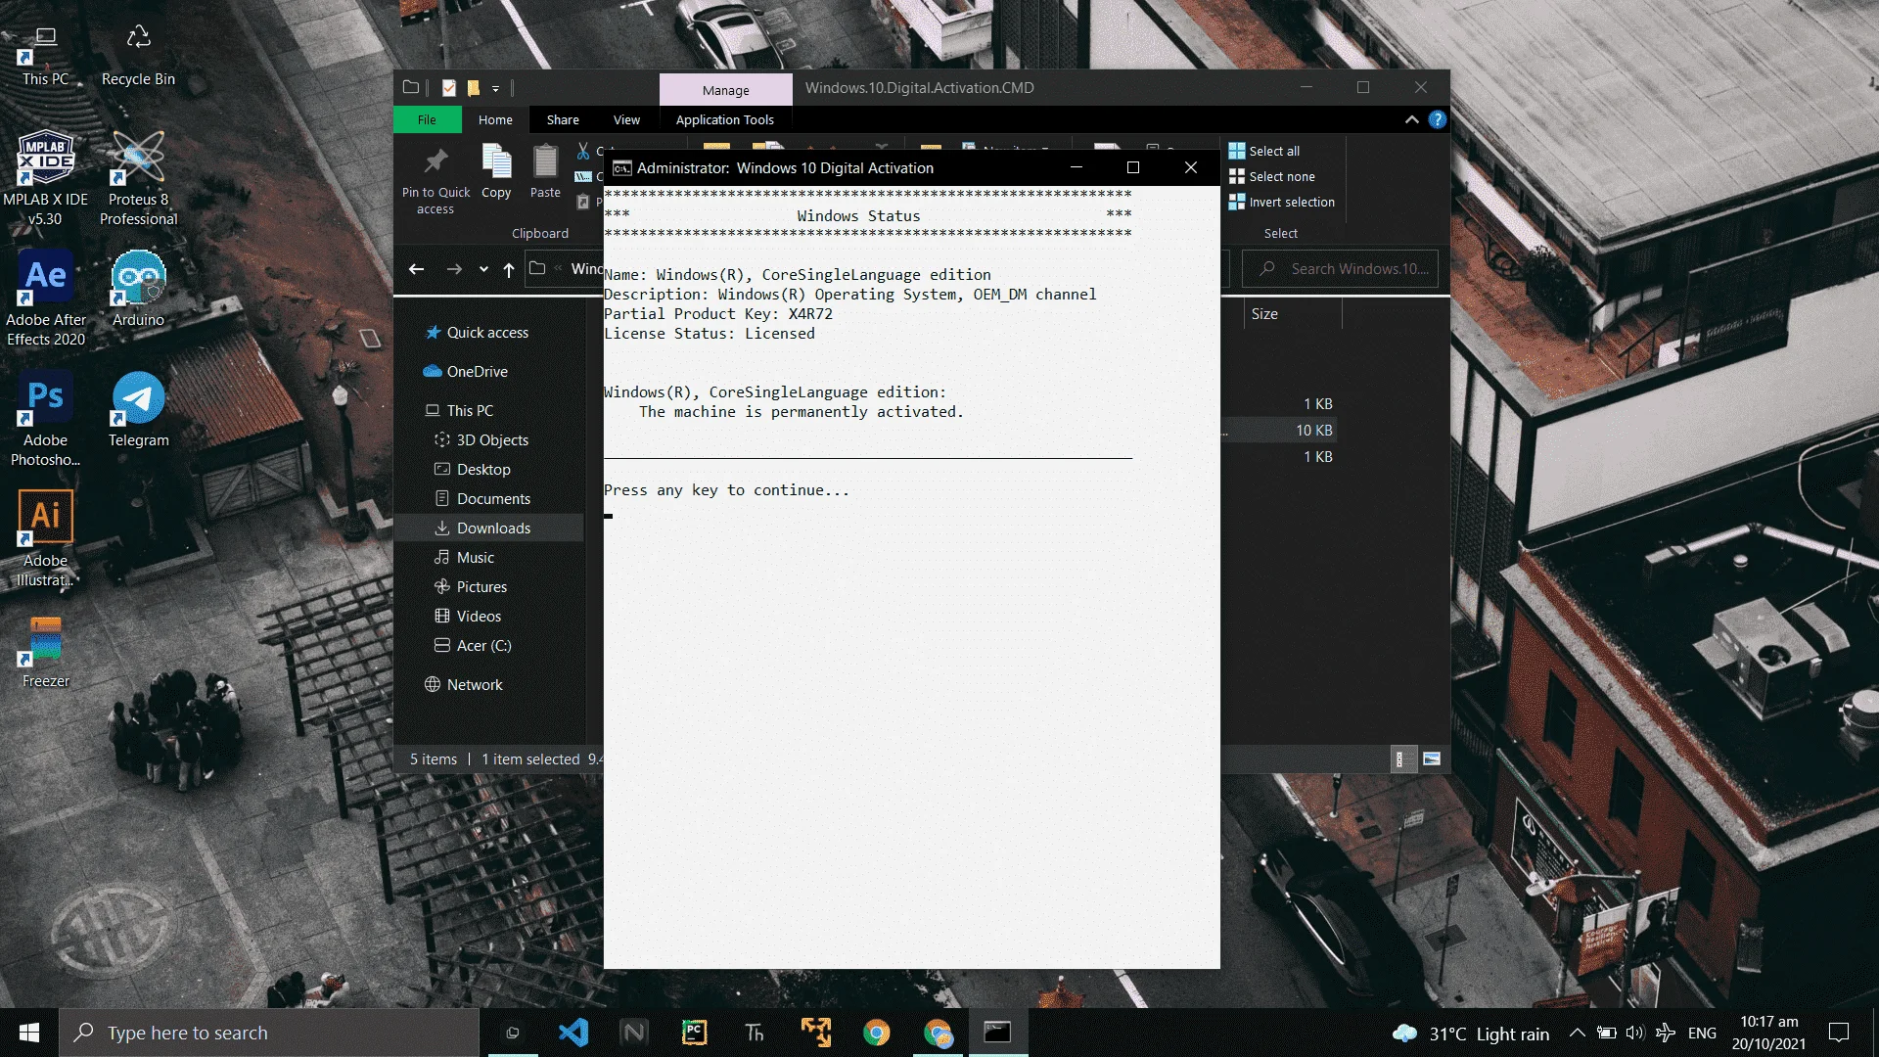Open Explorer help with the question mark icon
Screen dimensions: 1879x1057
pyautogui.click(x=1437, y=119)
